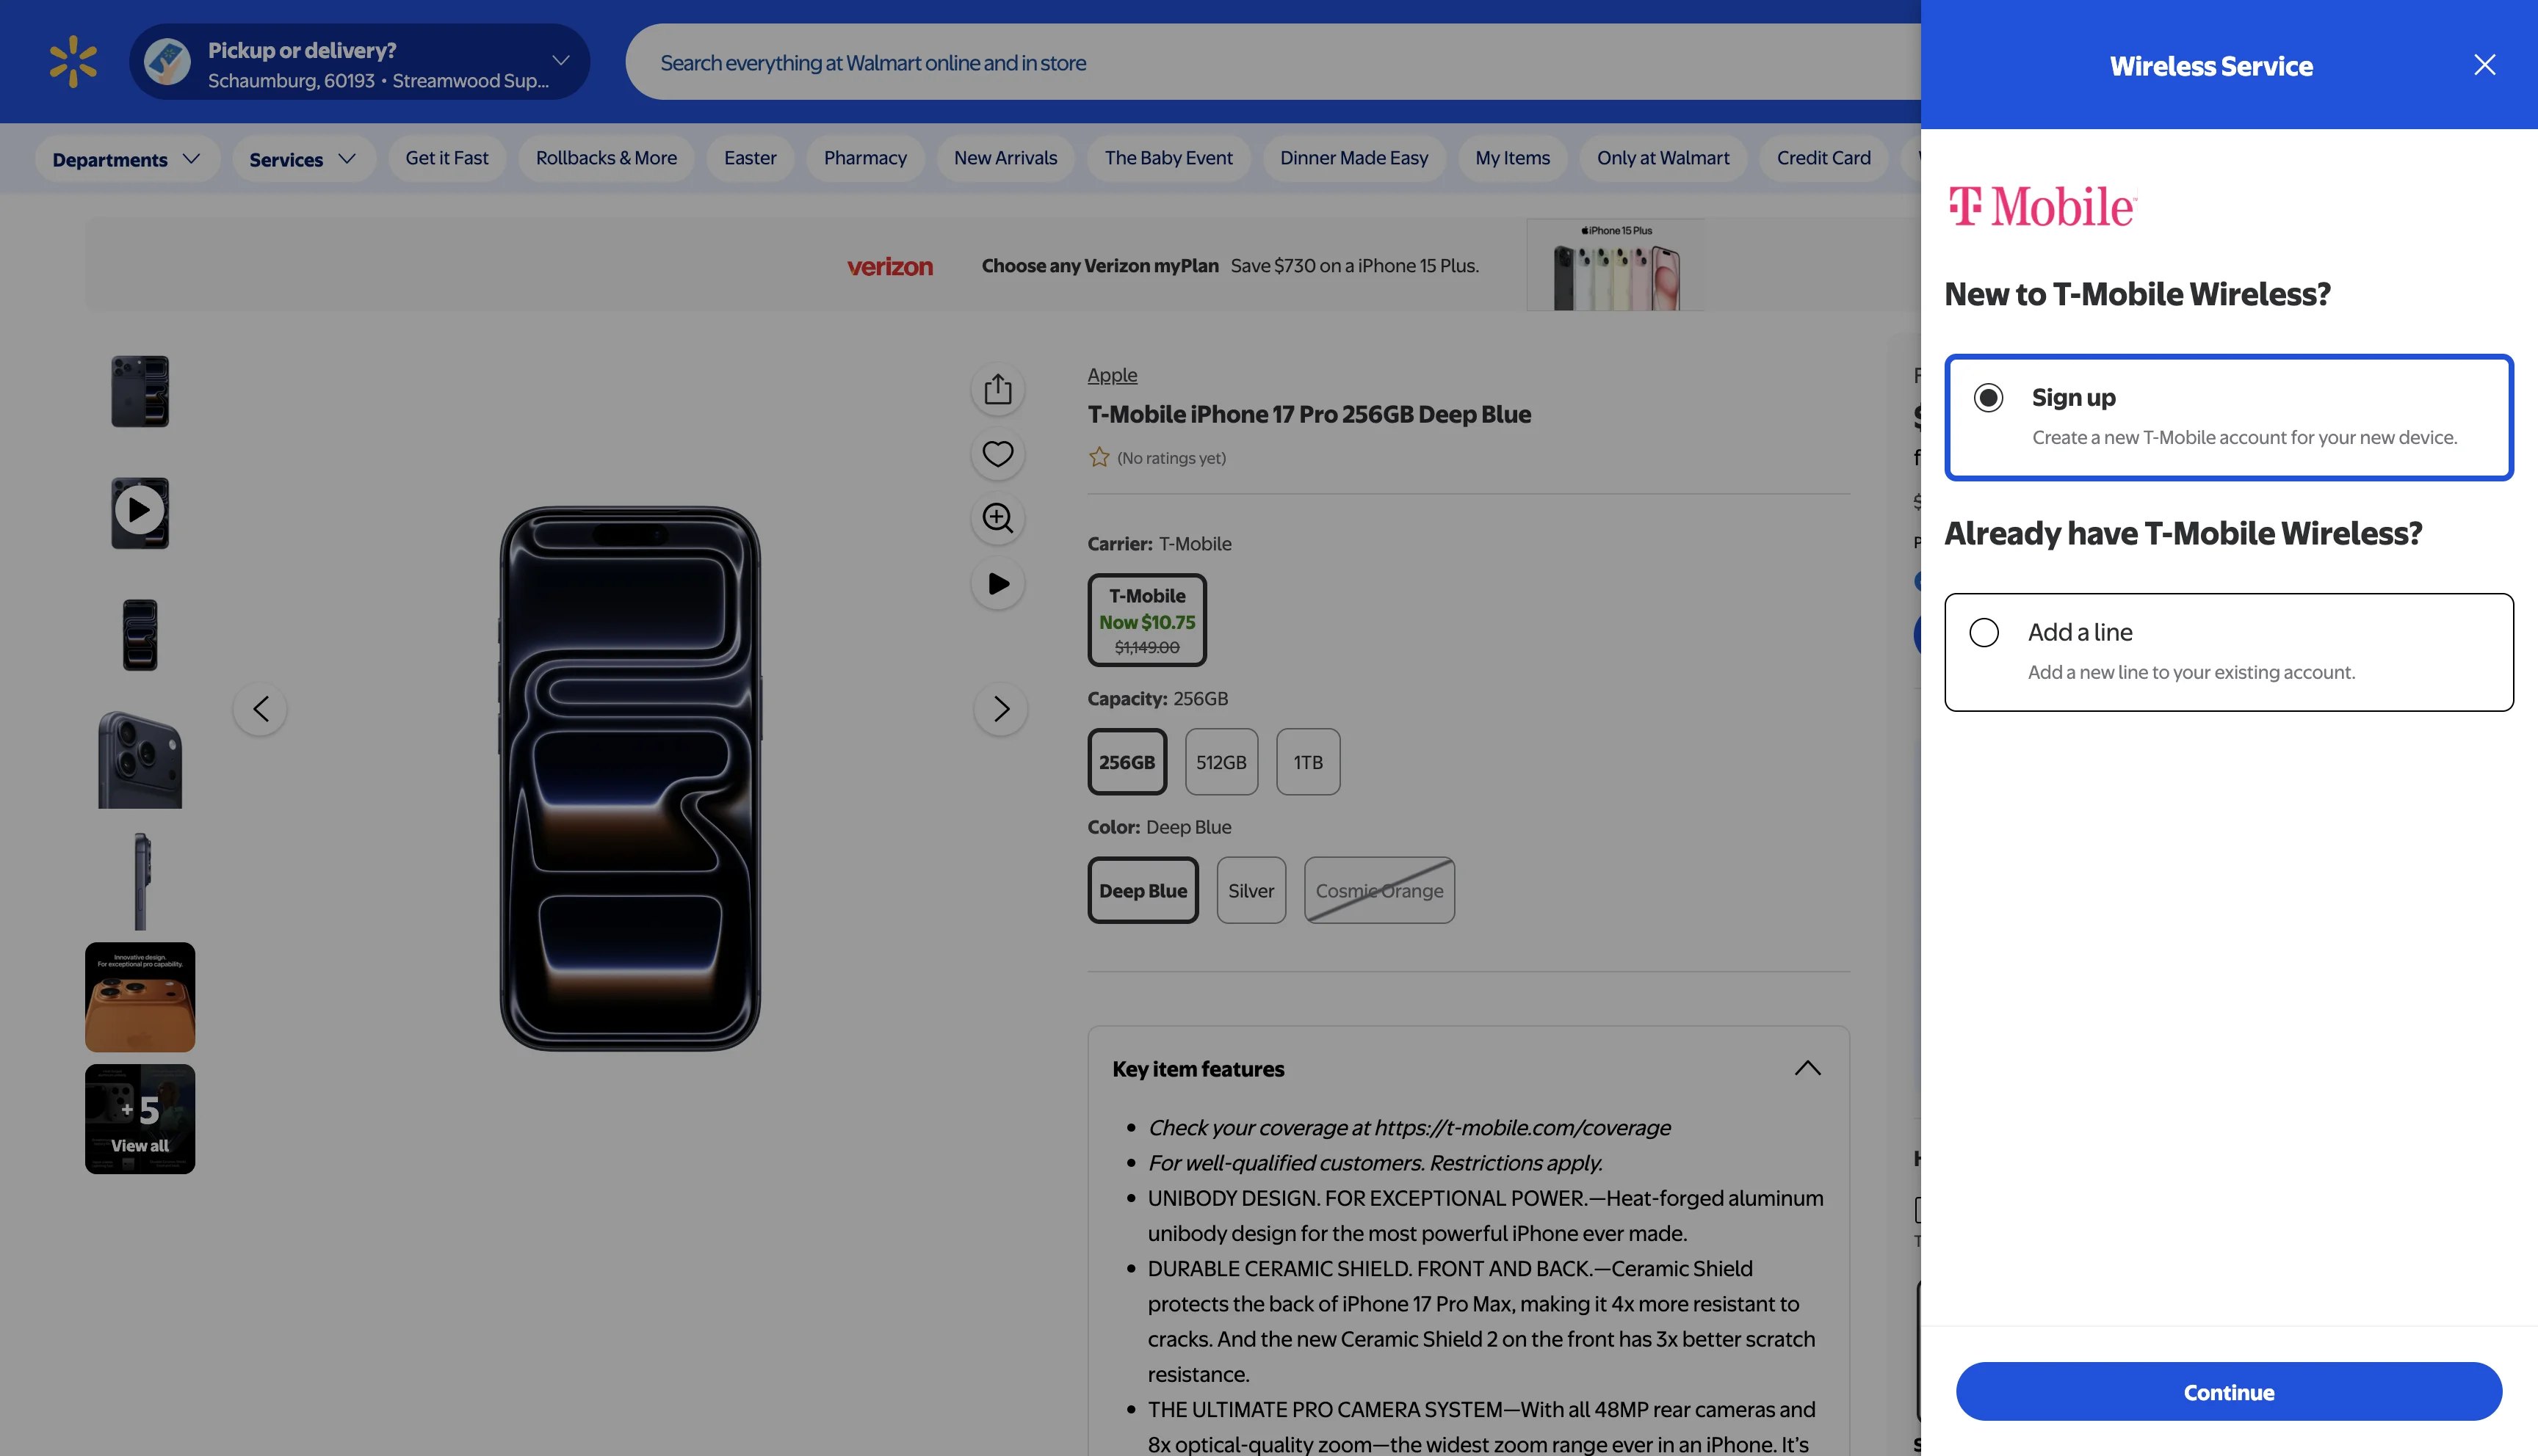Viewport: 2538px width, 1456px height.
Task: Go to Rollbacks & More
Action: click(605, 158)
